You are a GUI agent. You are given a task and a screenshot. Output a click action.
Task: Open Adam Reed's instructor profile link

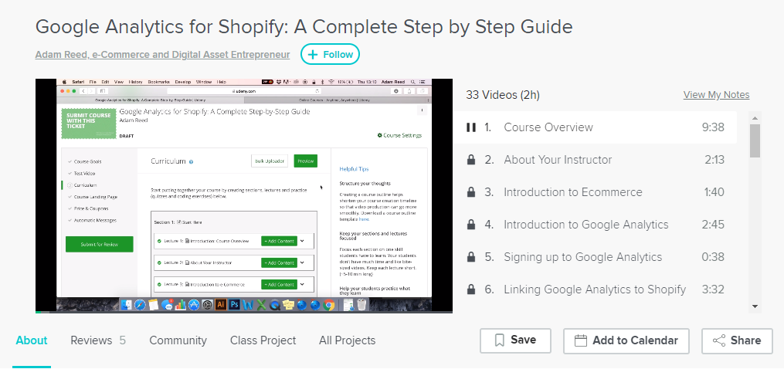coord(162,55)
